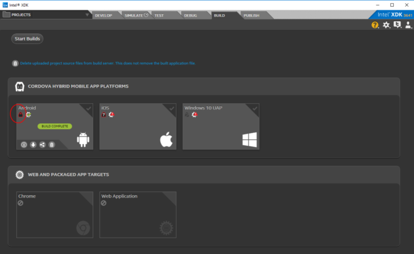Click the Start Builds button

point(27,39)
